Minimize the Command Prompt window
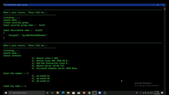169x95 pixels. pyautogui.click(x=153, y=5)
